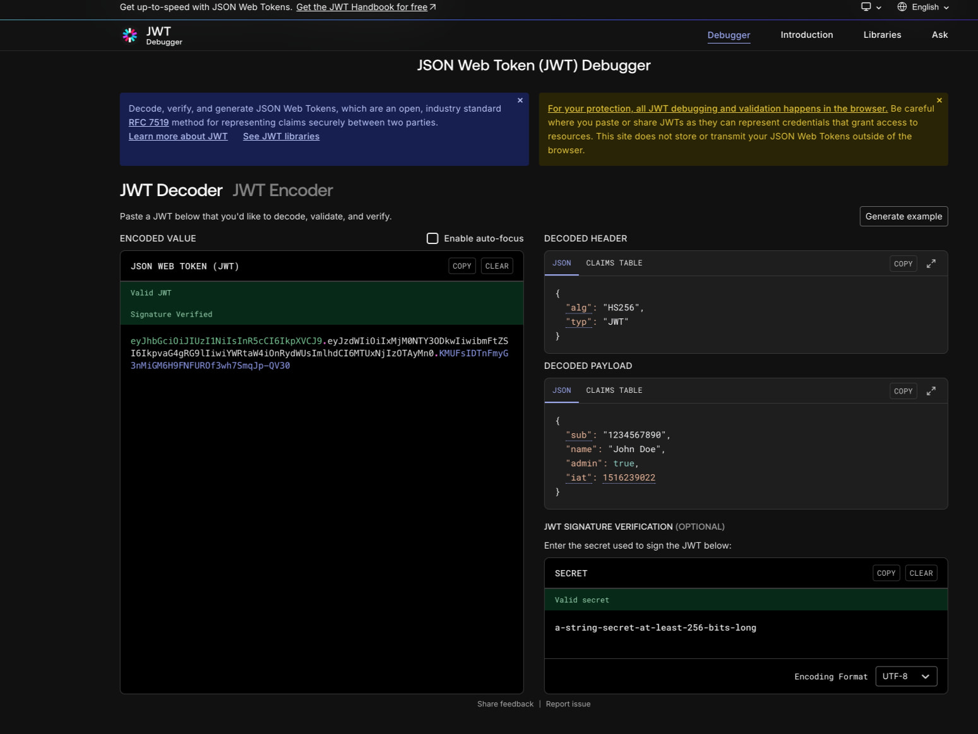Click the "typ" key in header
The image size is (978, 734).
[x=578, y=322]
